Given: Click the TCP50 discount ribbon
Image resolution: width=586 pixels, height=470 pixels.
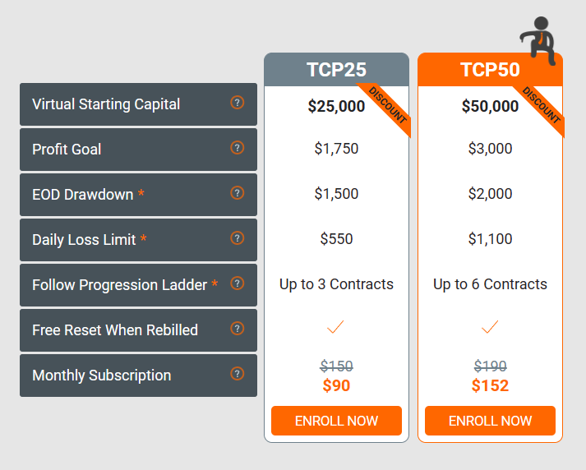Looking at the screenshot, I should coord(541,105).
